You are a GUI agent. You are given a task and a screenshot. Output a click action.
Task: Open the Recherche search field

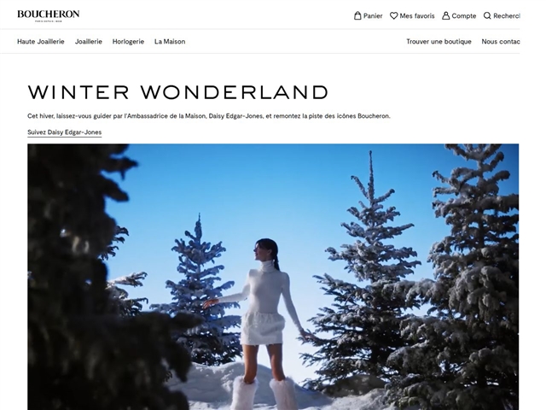click(502, 15)
